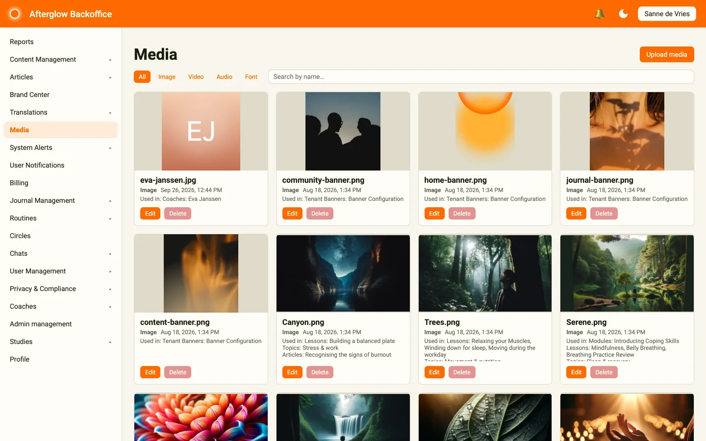Click the Search by name field
Image resolution: width=706 pixels, height=441 pixels.
click(481, 76)
